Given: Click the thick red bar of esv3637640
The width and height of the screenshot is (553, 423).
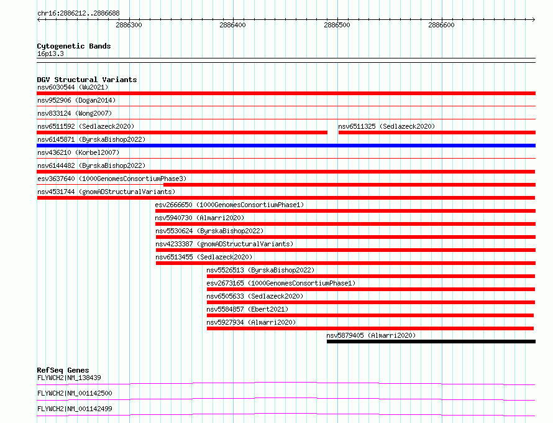Looking at the screenshot, I should coord(349,185).
